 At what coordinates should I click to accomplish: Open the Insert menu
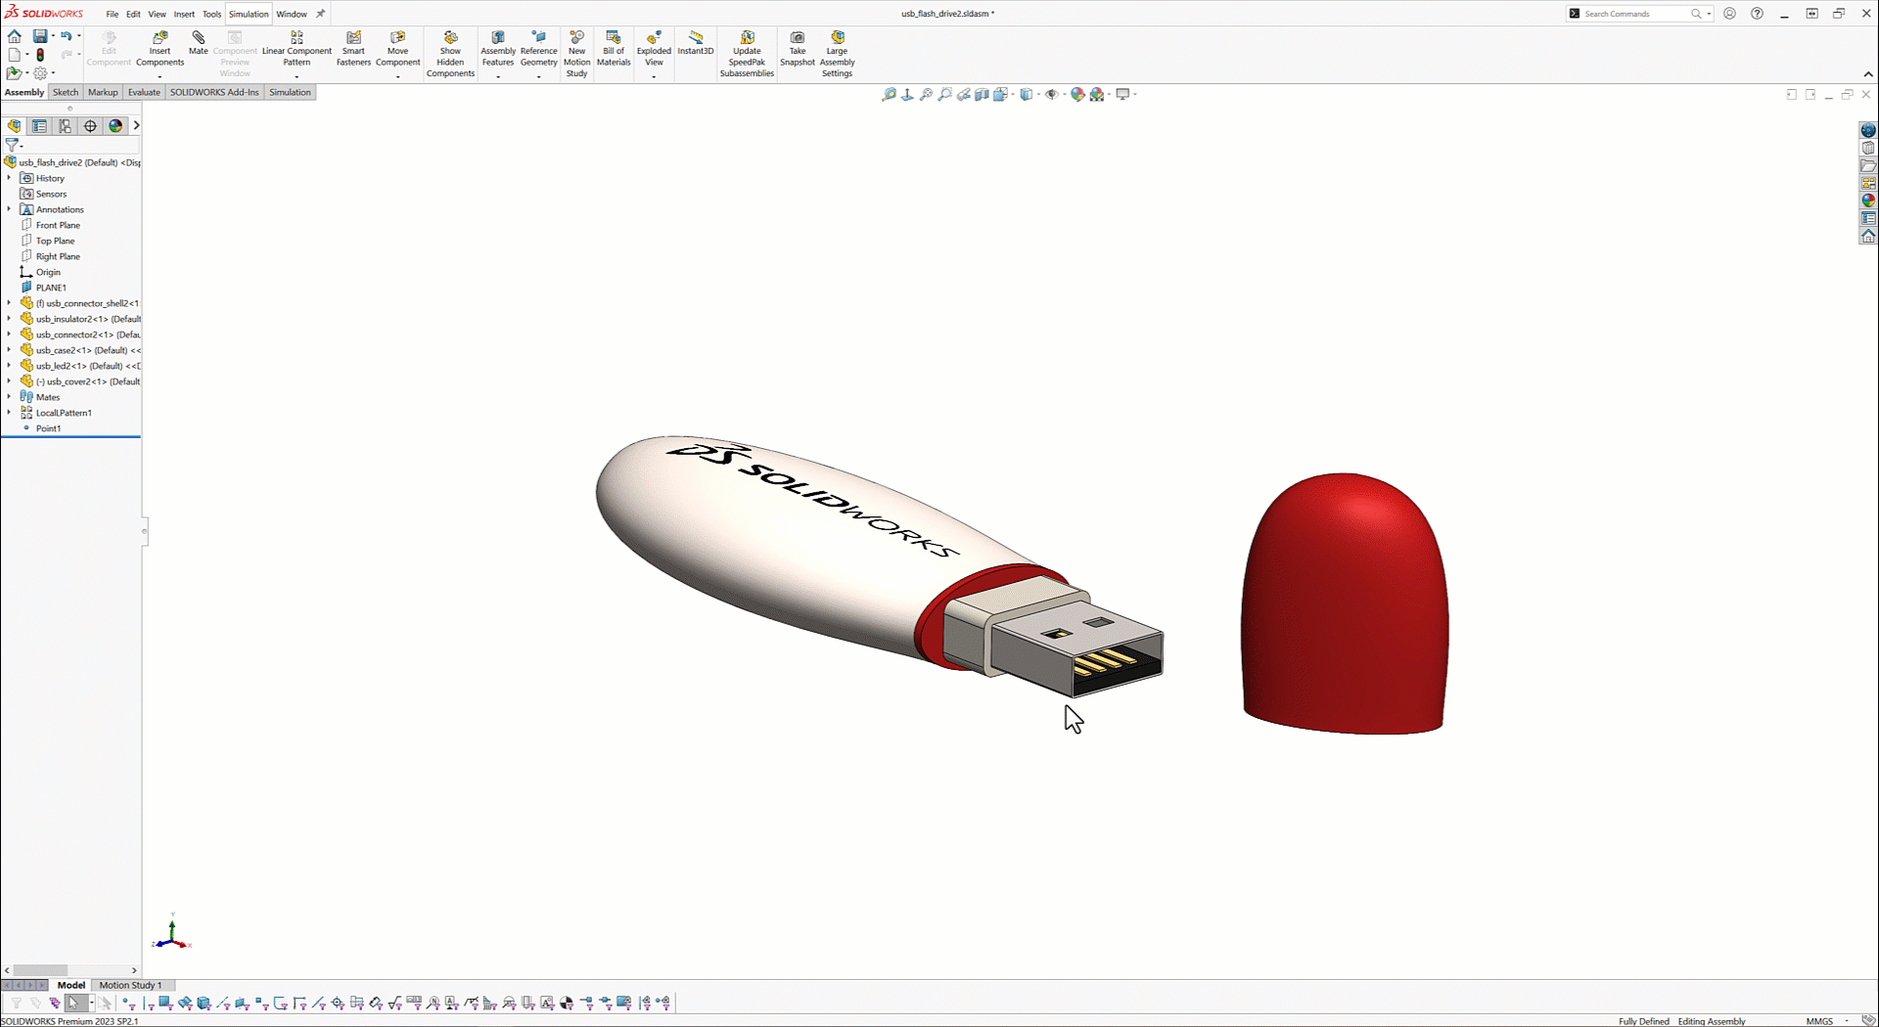coord(184,14)
